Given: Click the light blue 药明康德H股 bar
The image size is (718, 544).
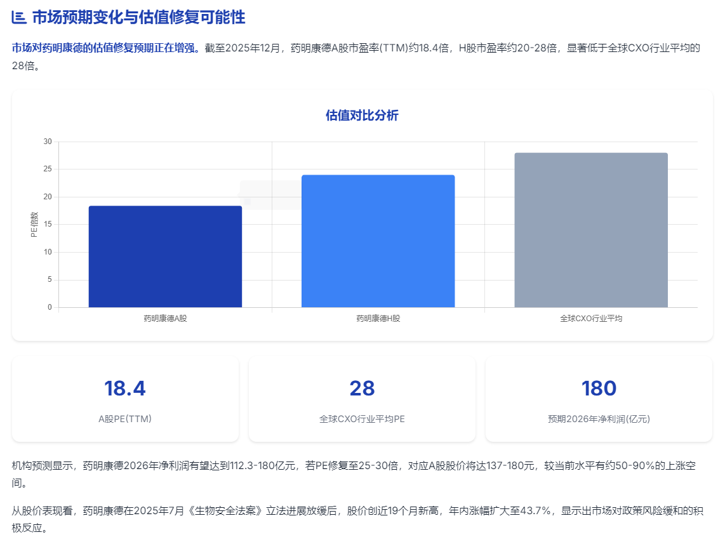Looking at the screenshot, I should [x=378, y=241].
